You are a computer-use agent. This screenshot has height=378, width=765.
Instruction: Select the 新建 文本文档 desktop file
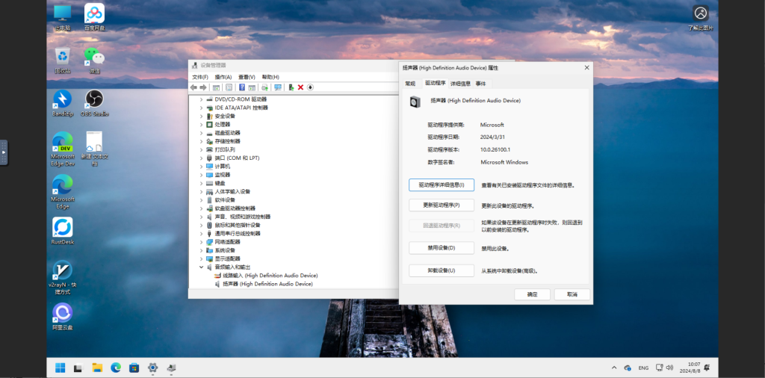(94, 149)
